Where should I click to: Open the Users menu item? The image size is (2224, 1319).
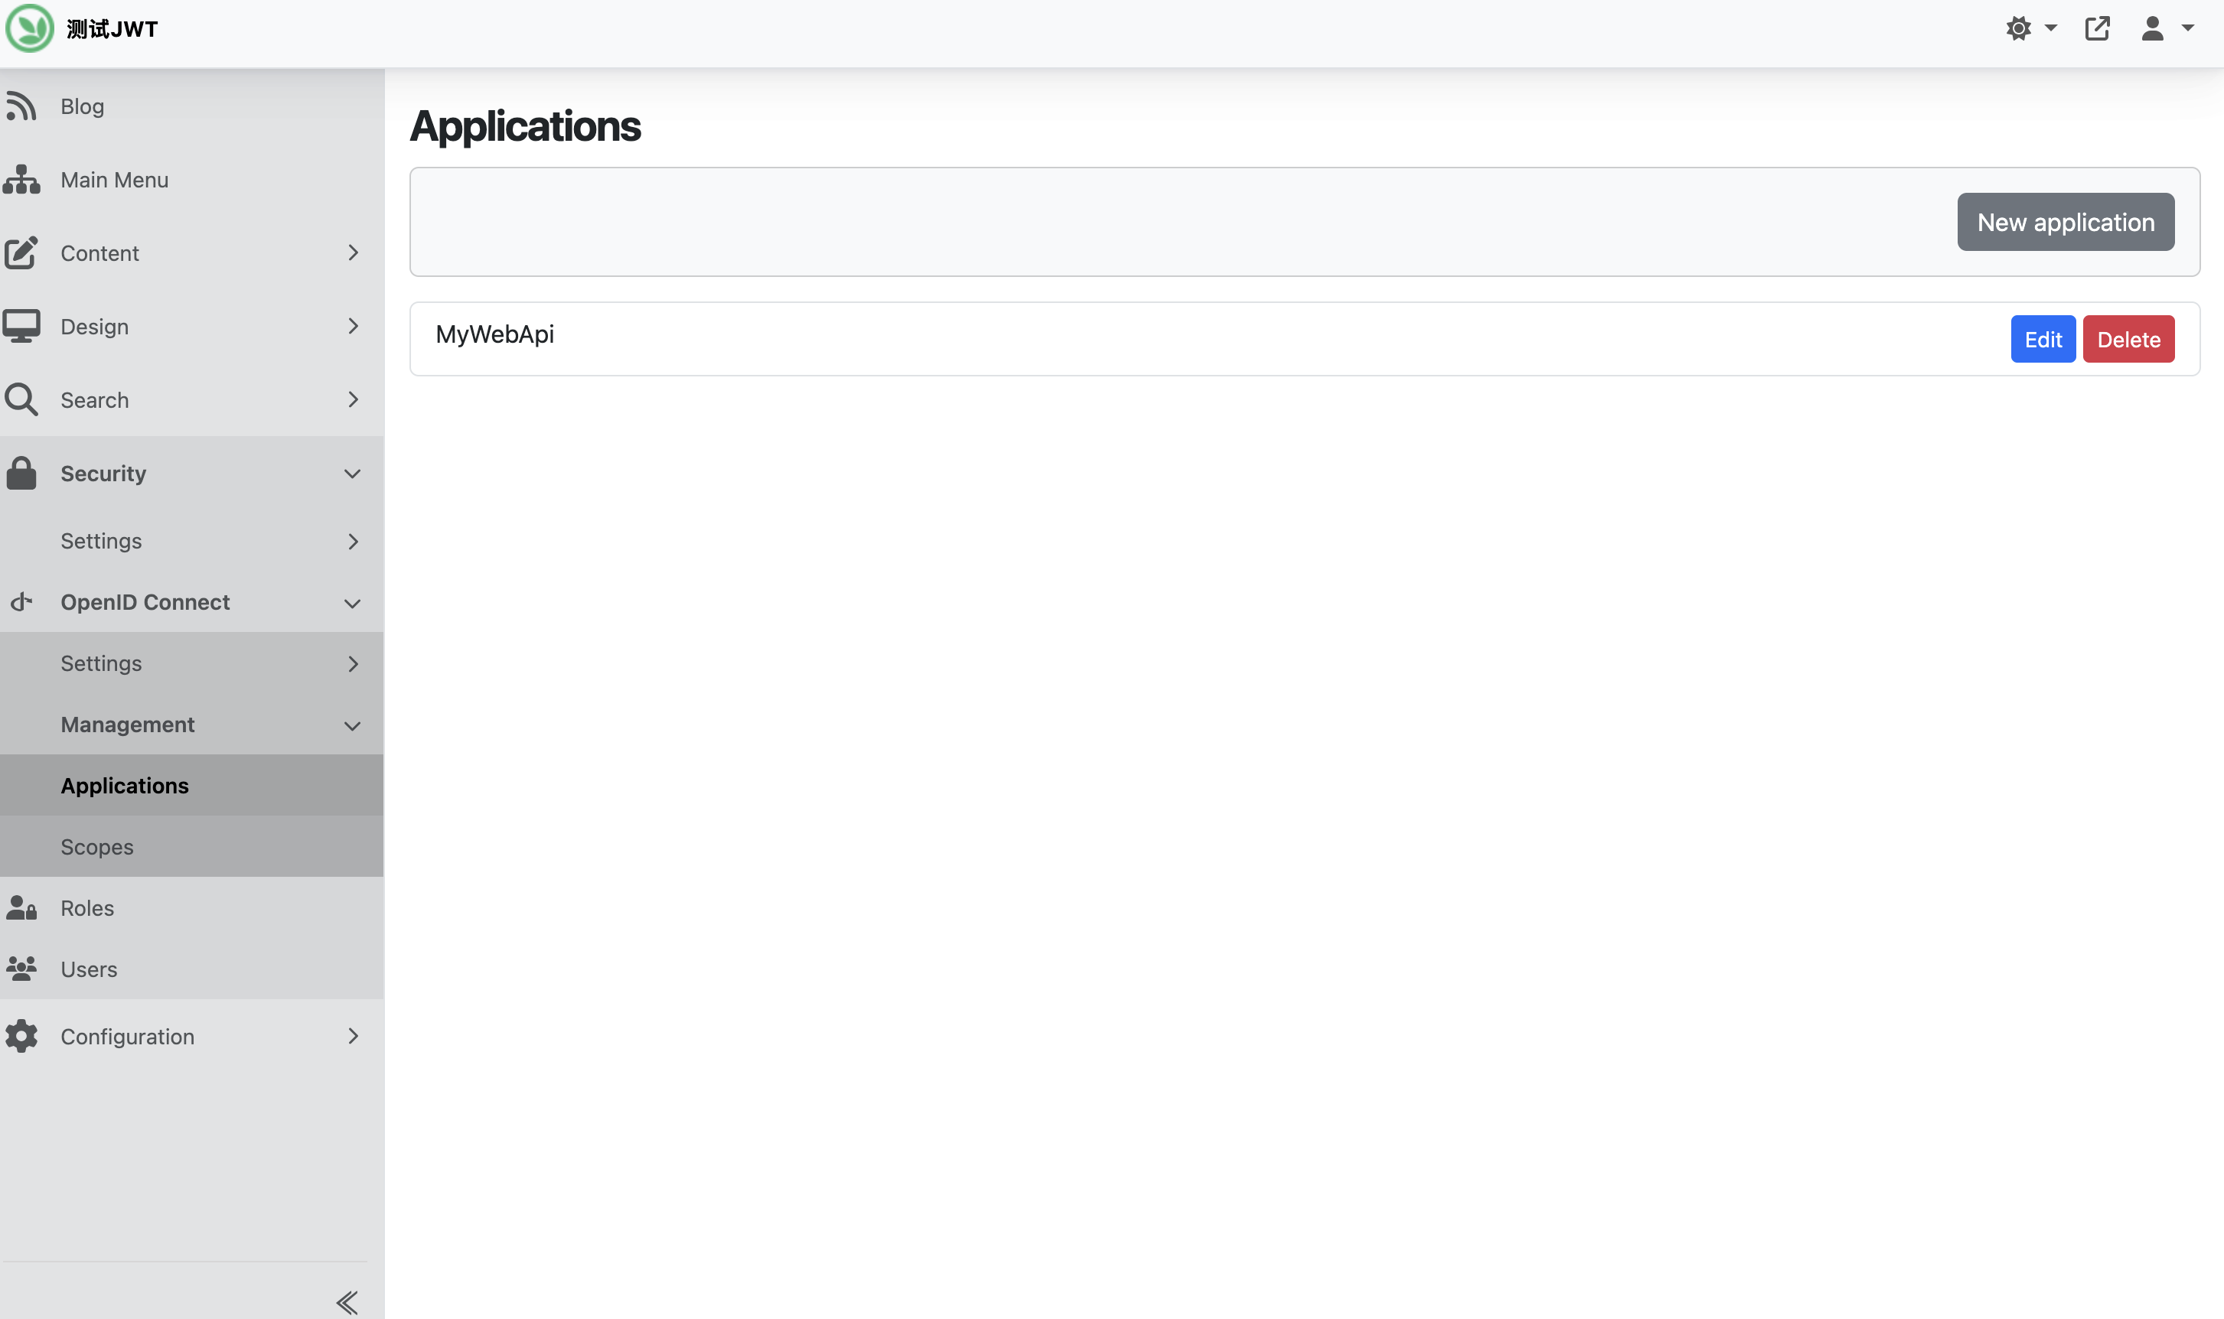[192, 969]
